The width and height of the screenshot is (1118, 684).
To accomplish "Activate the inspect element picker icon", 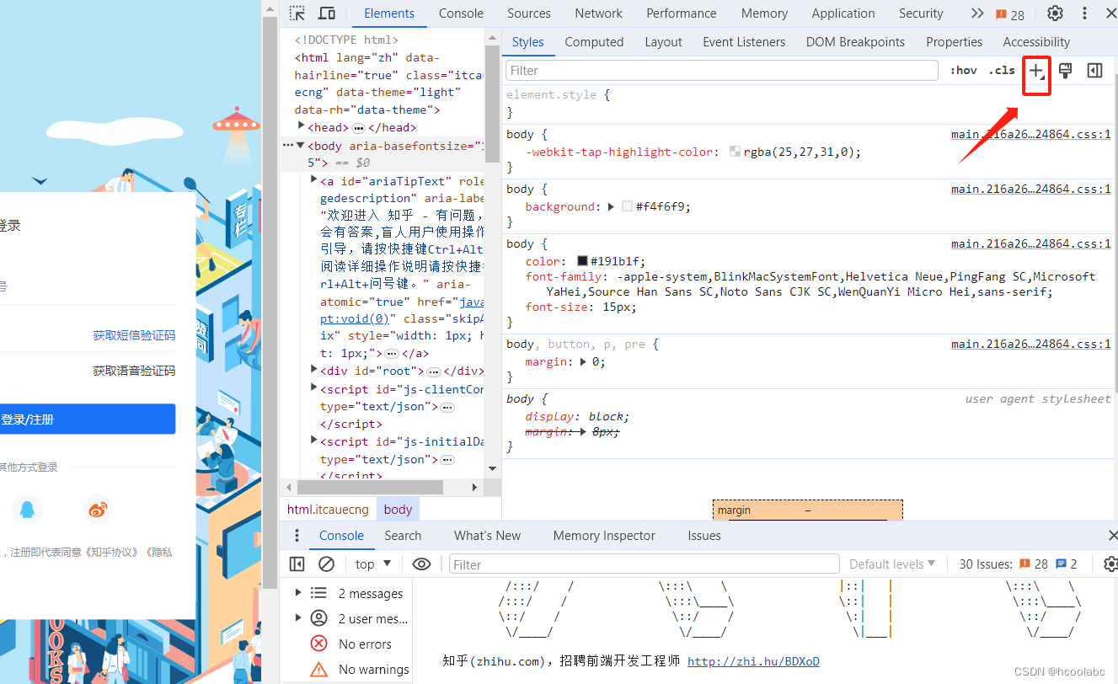I will tap(297, 13).
